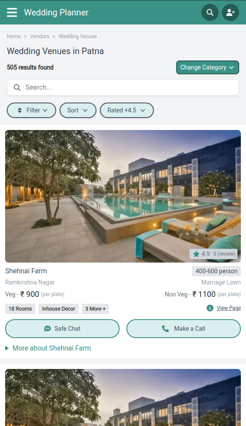Open the Wedding Venues breadcrumb link
This screenshot has height=426, width=246.
pos(78,36)
